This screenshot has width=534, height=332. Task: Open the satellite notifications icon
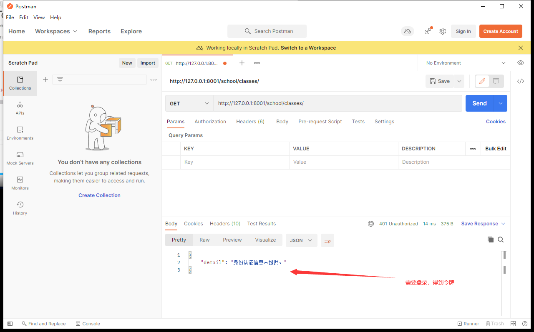428,31
